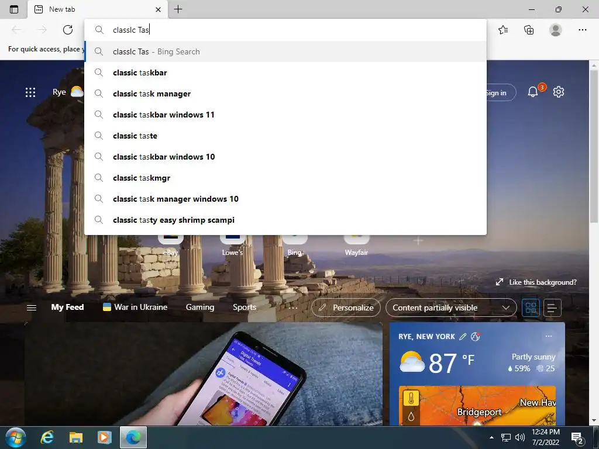Close the New tab tab
The height and width of the screenshot is (449, 599).
tap(158, 9)
